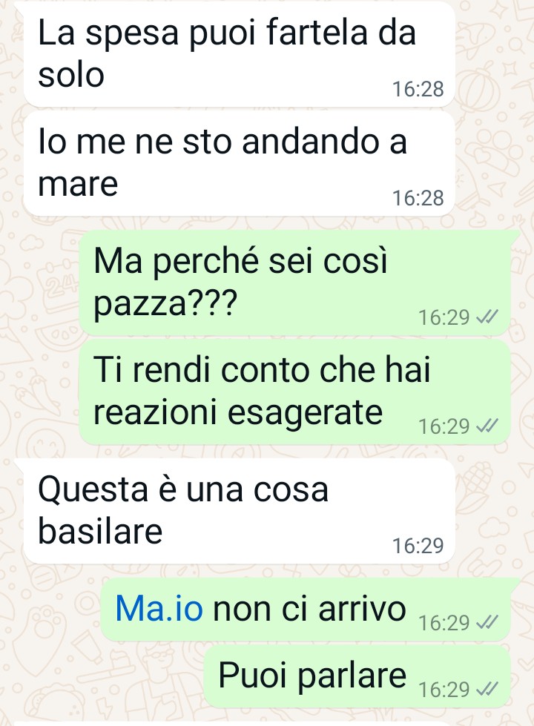Image resolution: width=534 pixels, height=726 pixels.
Task: Click the 16:28 timestamp on "La spesa" message
Action: pyautogui.click(x=418, y=89)
